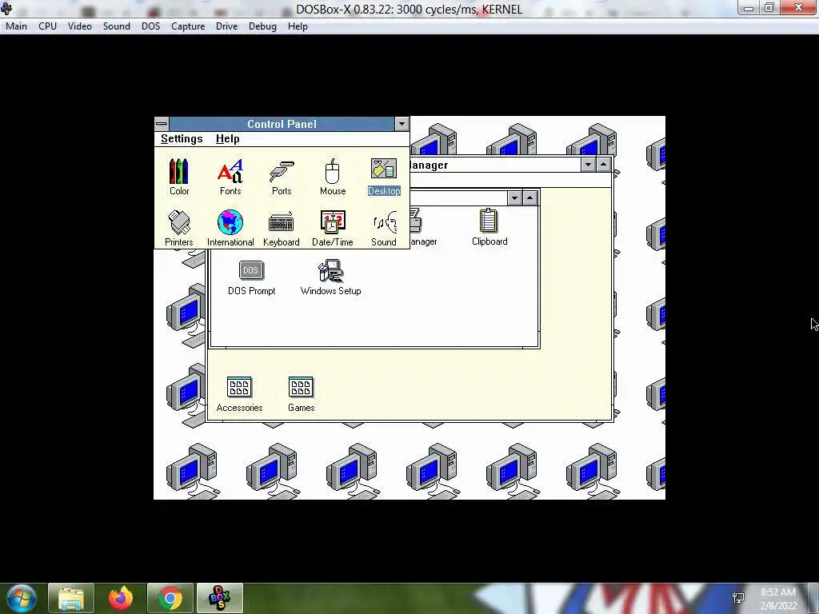Viewport: 819px width, 614px height.
Task: Launch Chrome from the taskbar
Action: point(170,598)
